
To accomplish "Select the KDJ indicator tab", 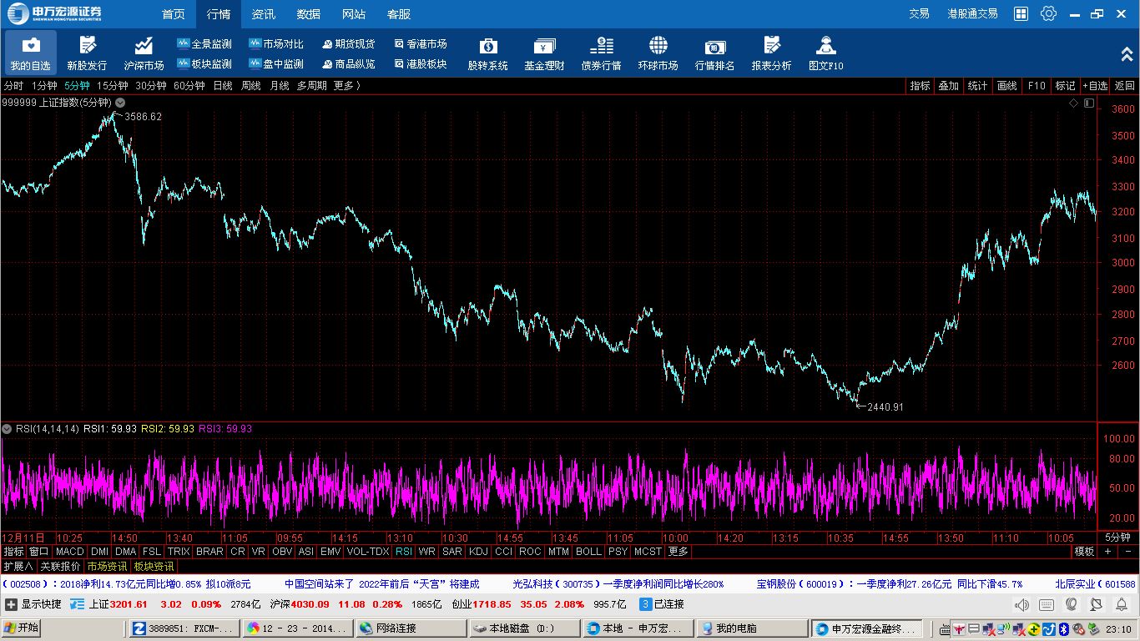I will coord(478,551).
